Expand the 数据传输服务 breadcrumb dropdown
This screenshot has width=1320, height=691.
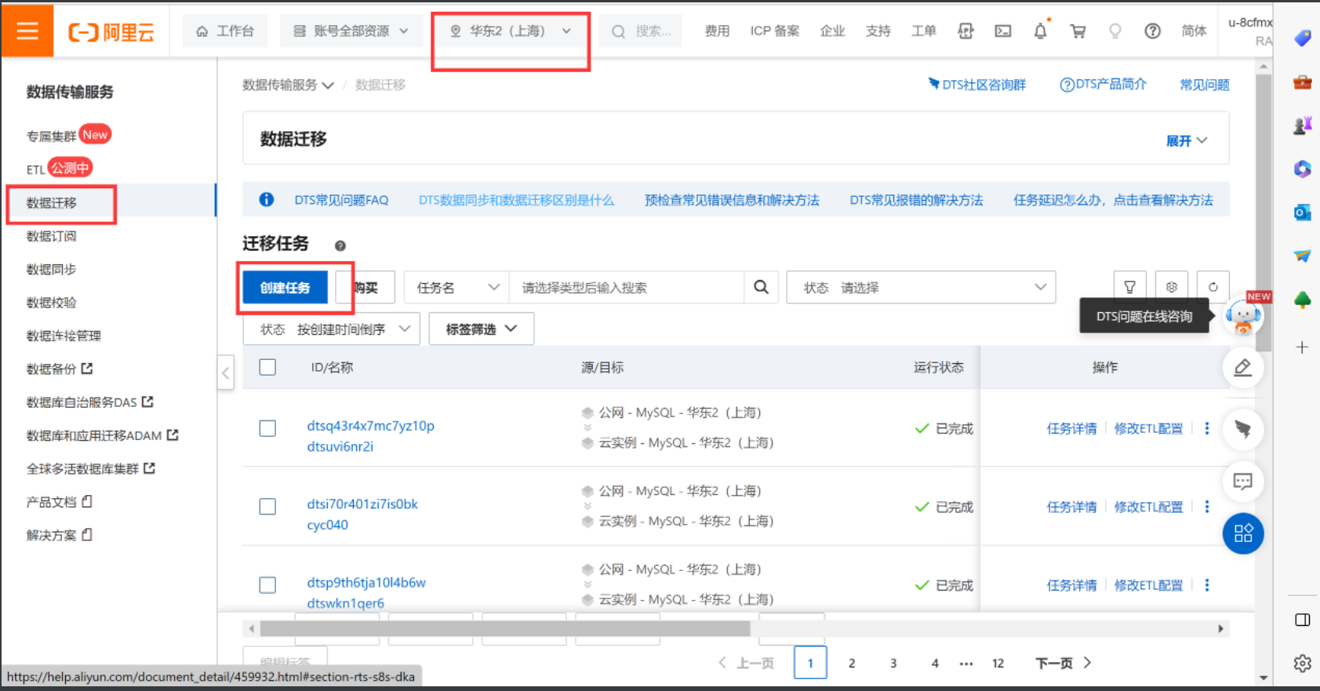[x=288, y=85]
